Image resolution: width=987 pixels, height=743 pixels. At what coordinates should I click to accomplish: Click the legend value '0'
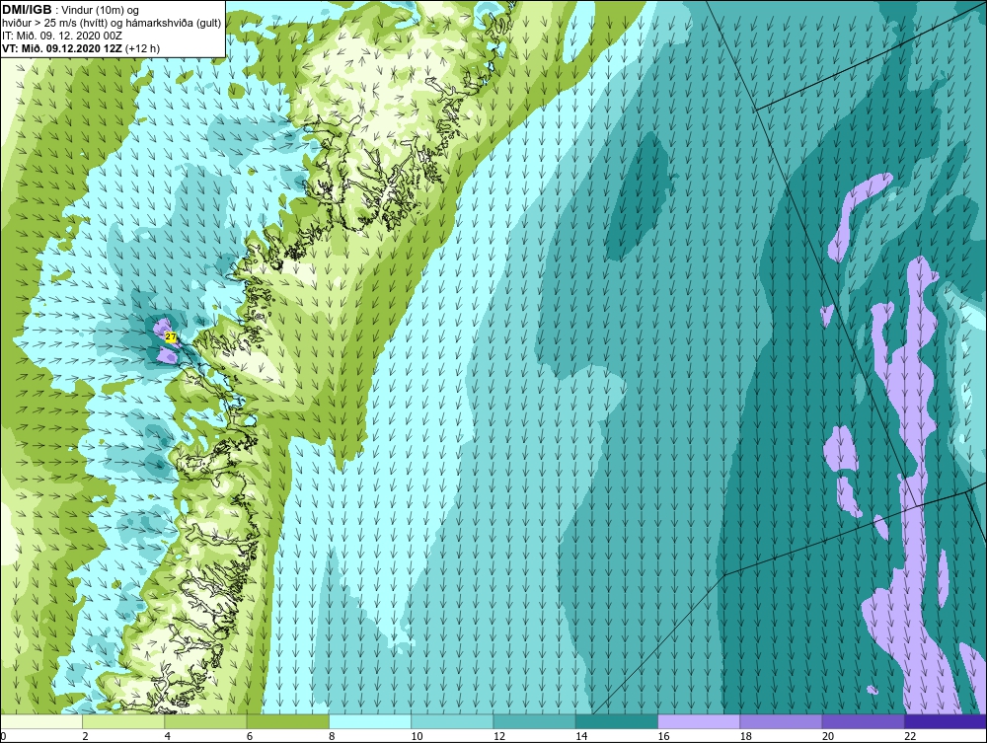(3, 736)
